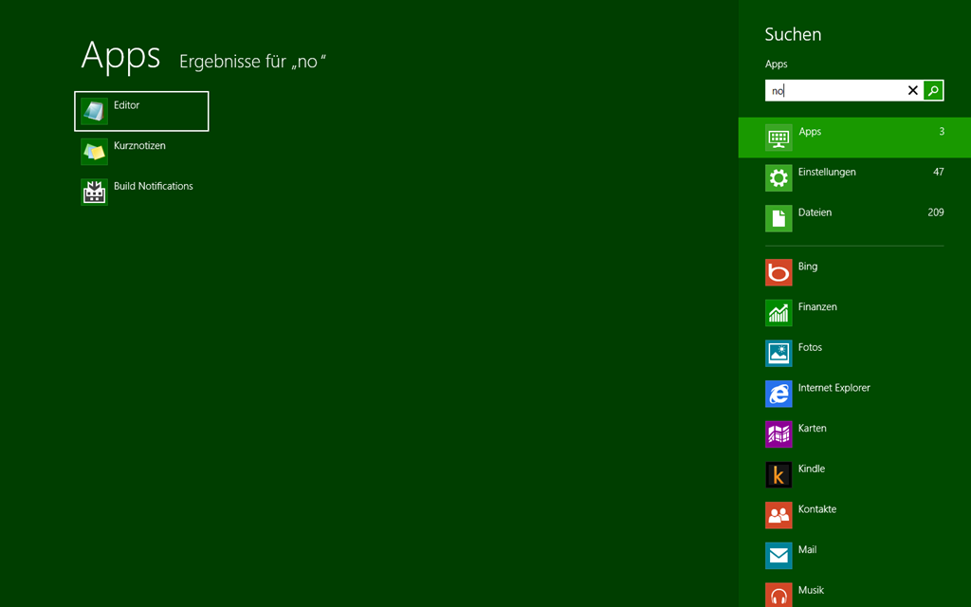Click the Dateien result count 209
The width and height of the screenshot is (971, 607).
(936, 212)
